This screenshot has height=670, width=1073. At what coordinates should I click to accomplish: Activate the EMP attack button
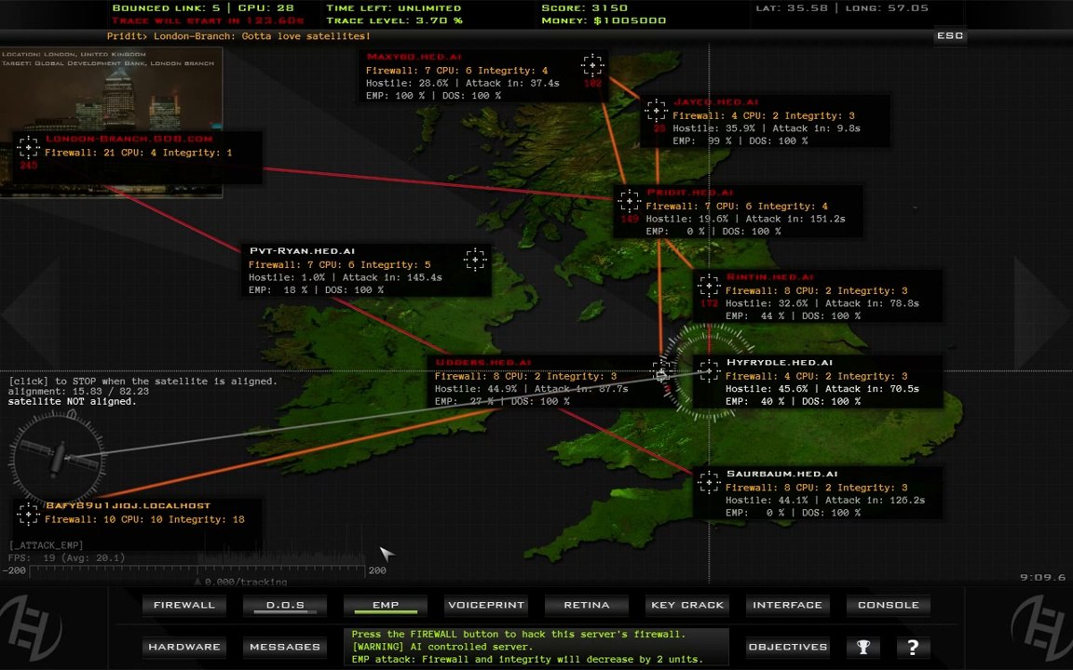(x=386, y=605)
